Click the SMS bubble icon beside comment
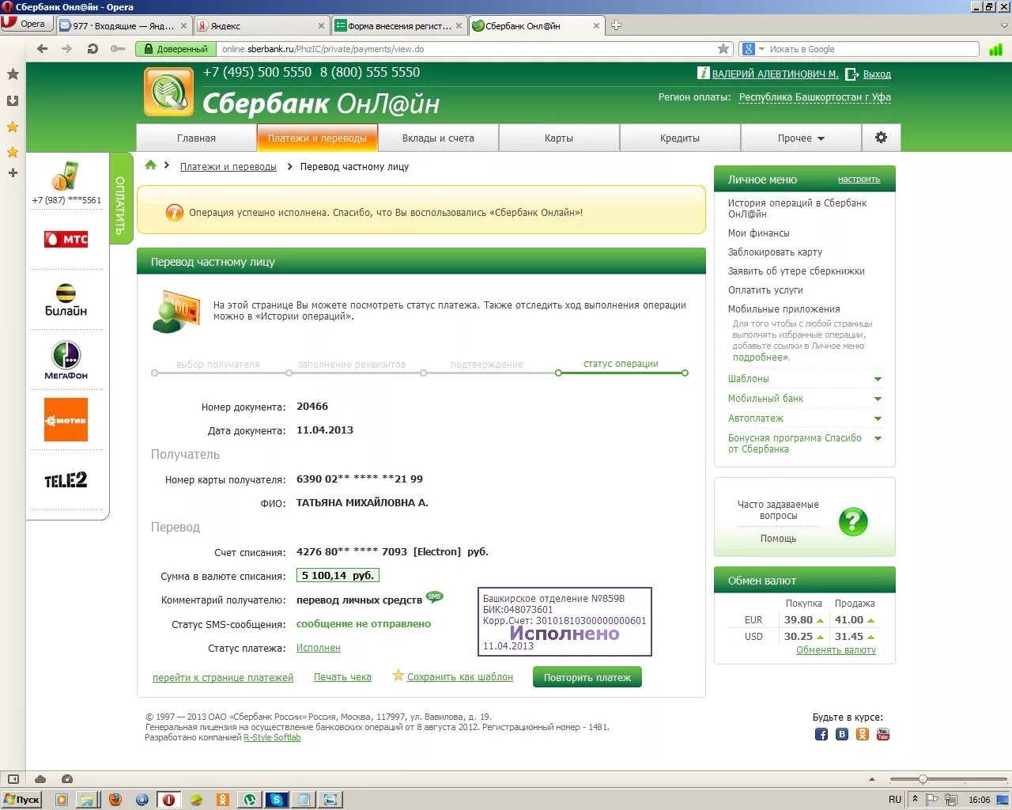 [434, 597]
